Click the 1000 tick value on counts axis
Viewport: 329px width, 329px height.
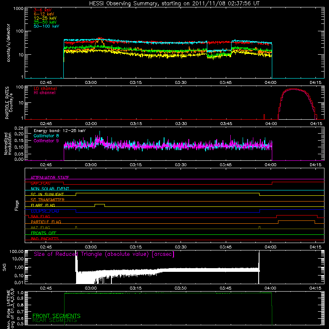click(x=18, y=9)
